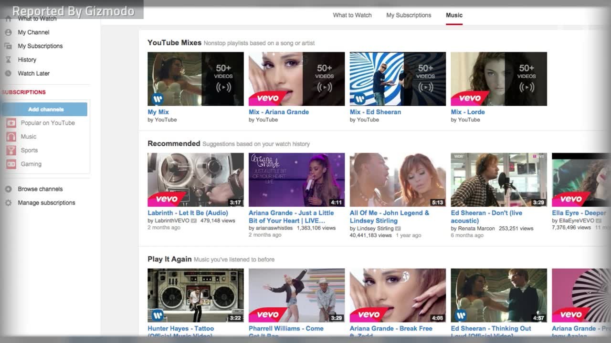
Task: Click the Play It Again section heading
Action: pyautogui.click(x=169, y=259)
